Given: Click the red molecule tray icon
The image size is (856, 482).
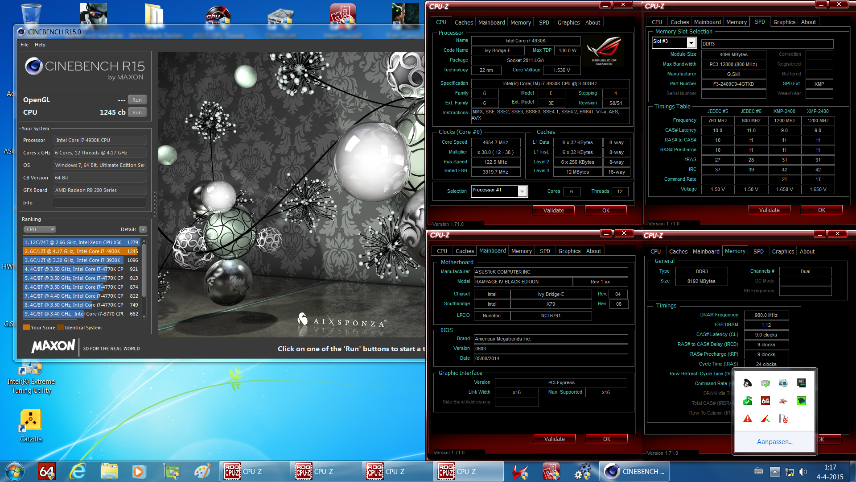Looking at the screenshot, I should point(783,401).
